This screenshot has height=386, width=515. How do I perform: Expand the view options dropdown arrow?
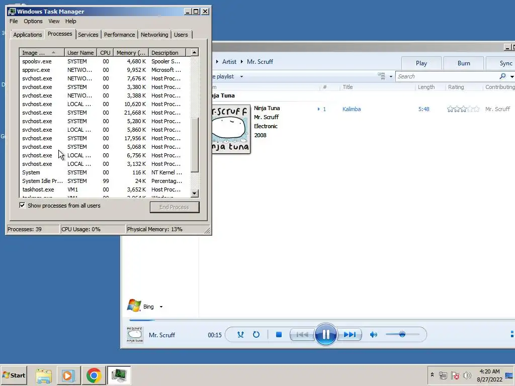click(x=391, y=76)
